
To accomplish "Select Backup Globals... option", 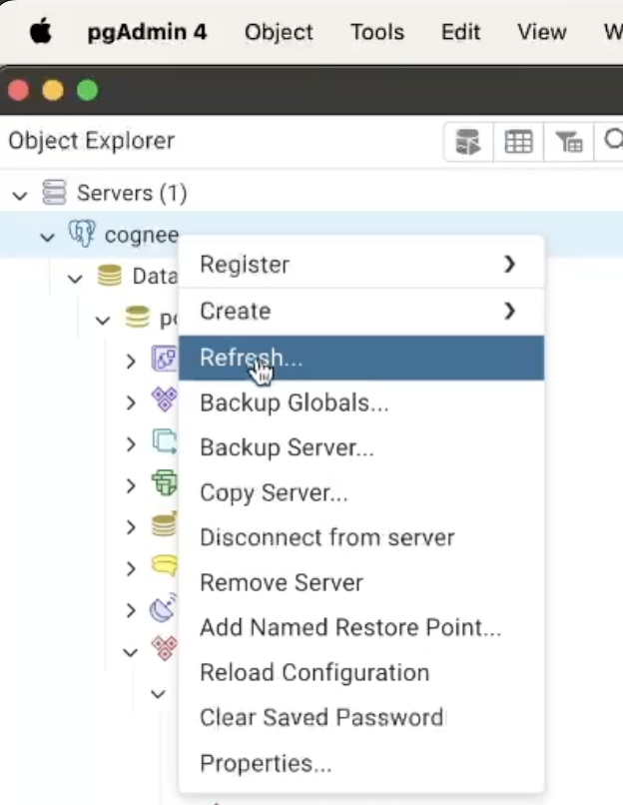I will [x=360, y=403].
